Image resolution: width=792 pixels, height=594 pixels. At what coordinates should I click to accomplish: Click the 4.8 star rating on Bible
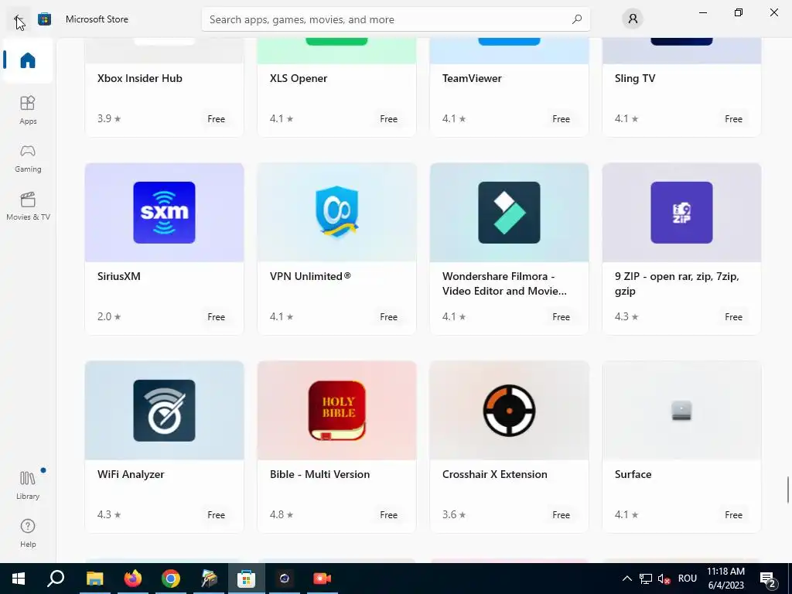click(x=282, y=514)
